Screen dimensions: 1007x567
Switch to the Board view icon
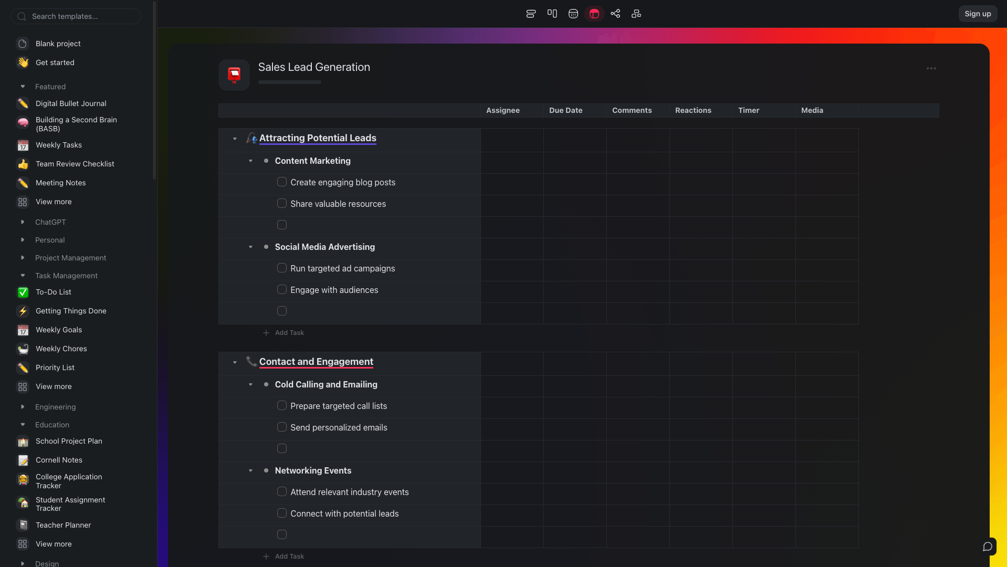pyautogui.click(x=552, y=14)
